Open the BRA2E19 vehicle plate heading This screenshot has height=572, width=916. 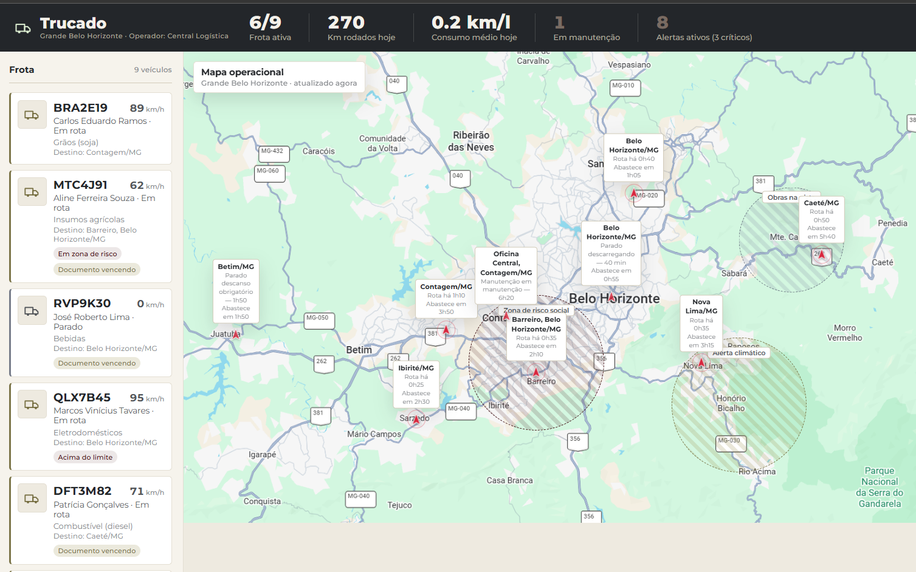point(80,107)
